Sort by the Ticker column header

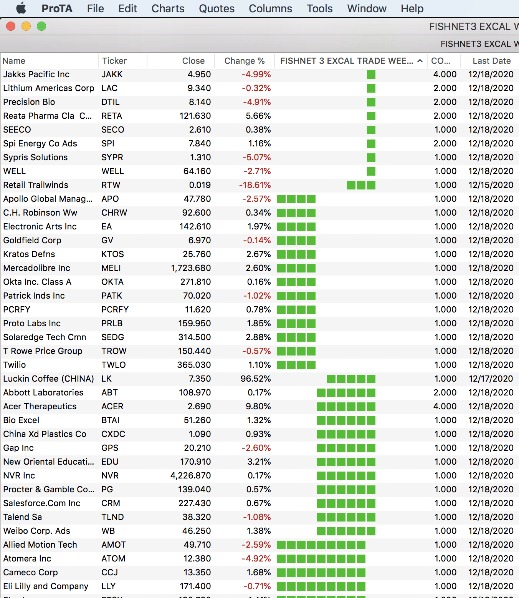[x=123, y=61]
